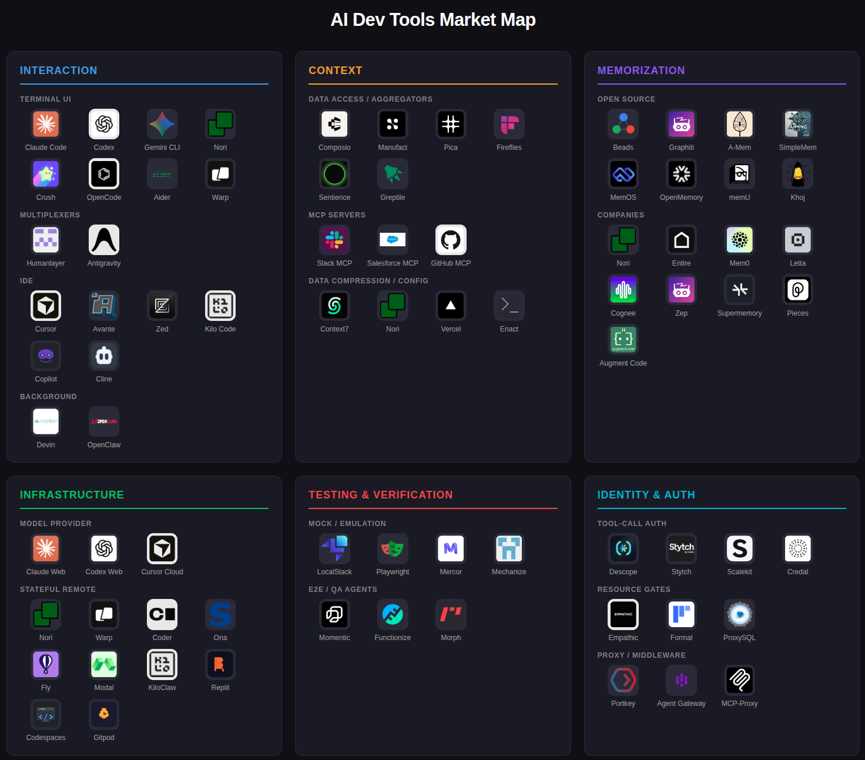
Task: Click the Humanlayer icon under Multiplexers
Action: [x=46, y=240]
